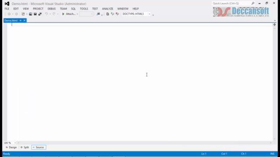Click the Redo arrow icon
This screenshot has height=157, width=280.
[54, 14]
